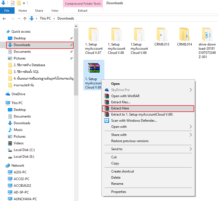Click This PC in the address bar

pyautogui.click(x=45, y=18)
